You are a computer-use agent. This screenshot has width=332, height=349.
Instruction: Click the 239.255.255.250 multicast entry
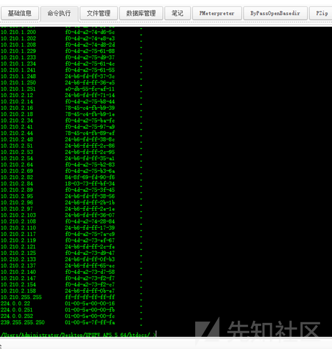click(22, 322)
